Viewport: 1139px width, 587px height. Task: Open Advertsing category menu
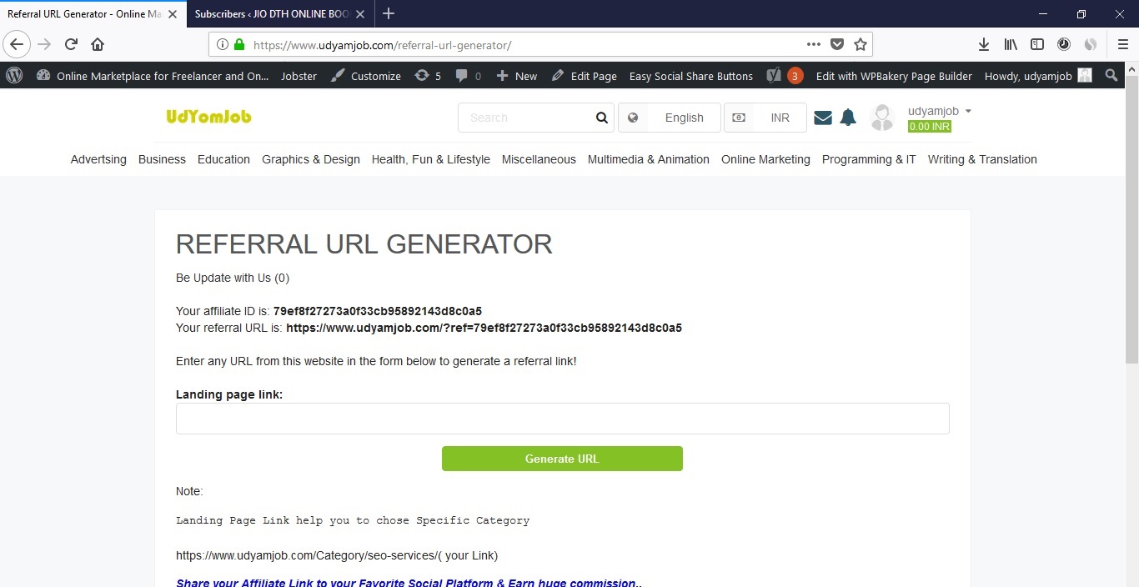(x=98, y=159)
